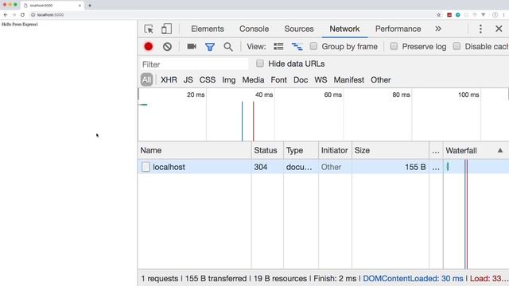Open DevTools three-dot customize menu
The width and height of the screenshot is (509, 286).
pyautogui.click(x=480, y=29)
